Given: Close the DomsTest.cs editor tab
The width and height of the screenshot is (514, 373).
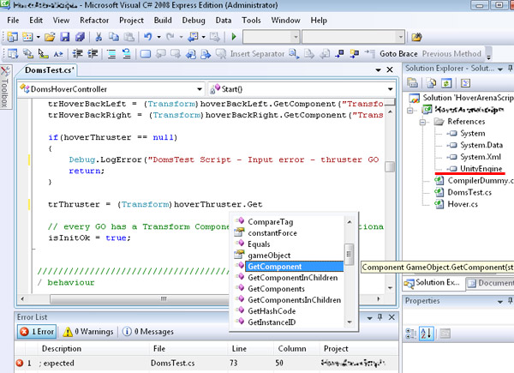Looking at the screenshot, I should [390, 69].
